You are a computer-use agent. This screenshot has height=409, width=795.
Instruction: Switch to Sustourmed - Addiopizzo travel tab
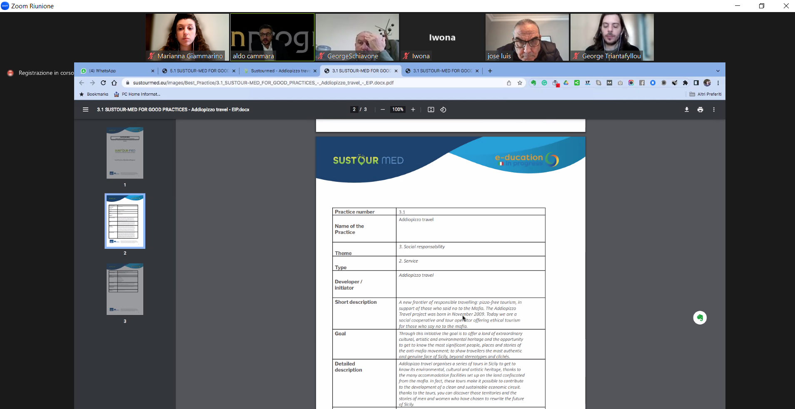pyautogui.click(x=280, y=71)
